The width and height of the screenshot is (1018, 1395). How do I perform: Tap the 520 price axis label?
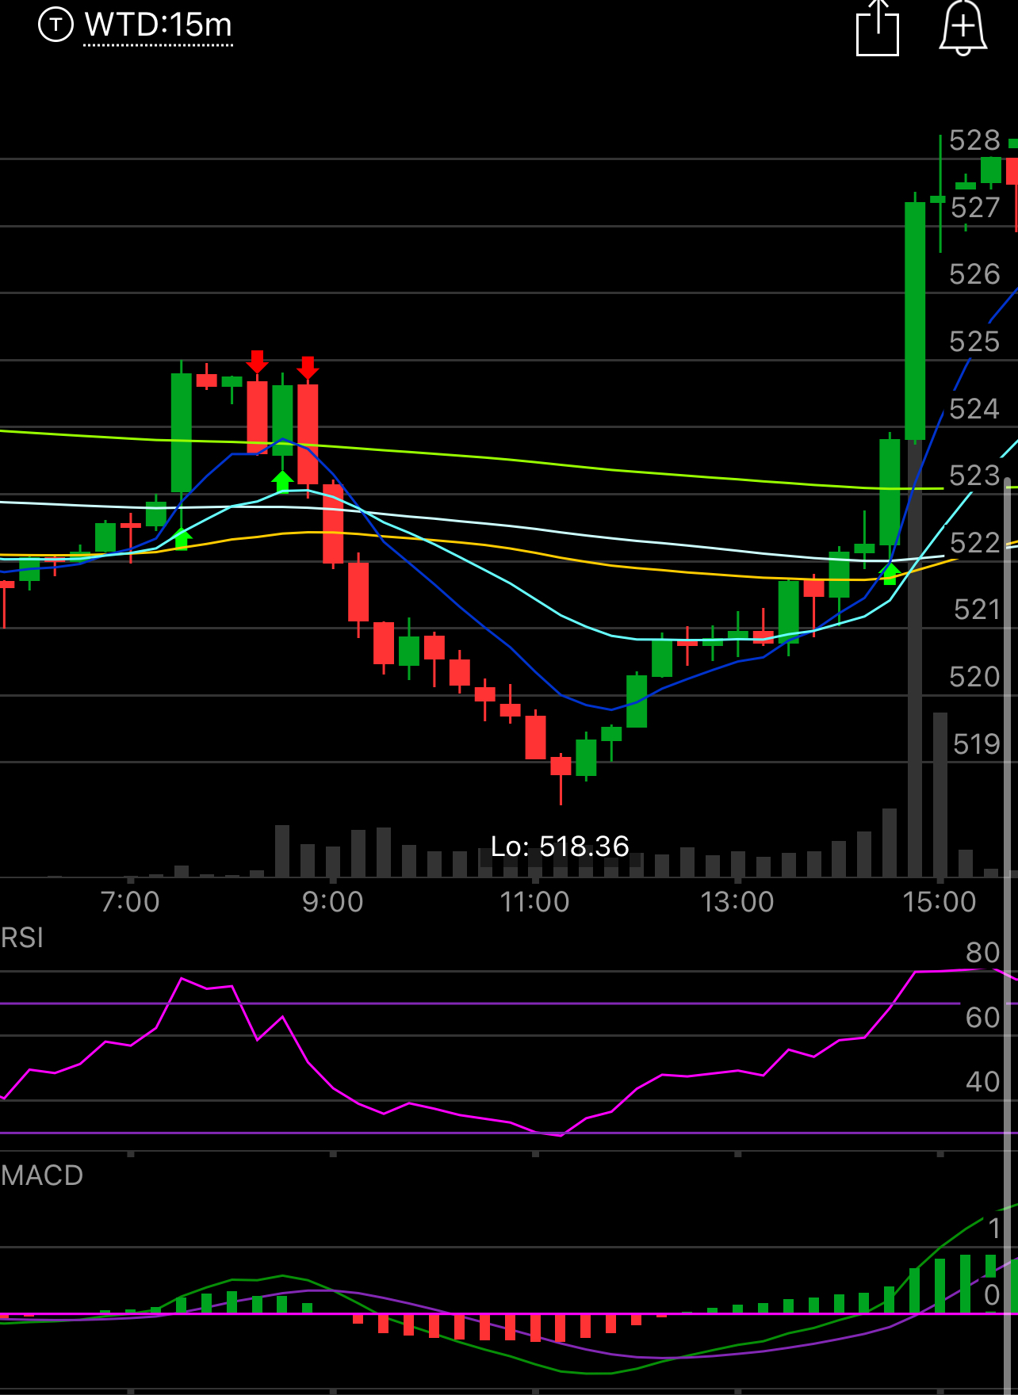tap(974, 677)
